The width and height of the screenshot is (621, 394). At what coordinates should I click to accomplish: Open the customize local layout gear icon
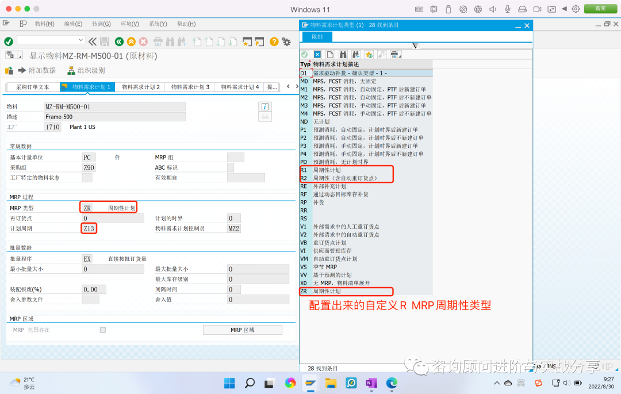[x=286, y=41]
